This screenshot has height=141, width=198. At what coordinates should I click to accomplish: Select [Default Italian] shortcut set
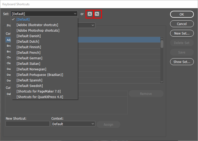(44, 64)
